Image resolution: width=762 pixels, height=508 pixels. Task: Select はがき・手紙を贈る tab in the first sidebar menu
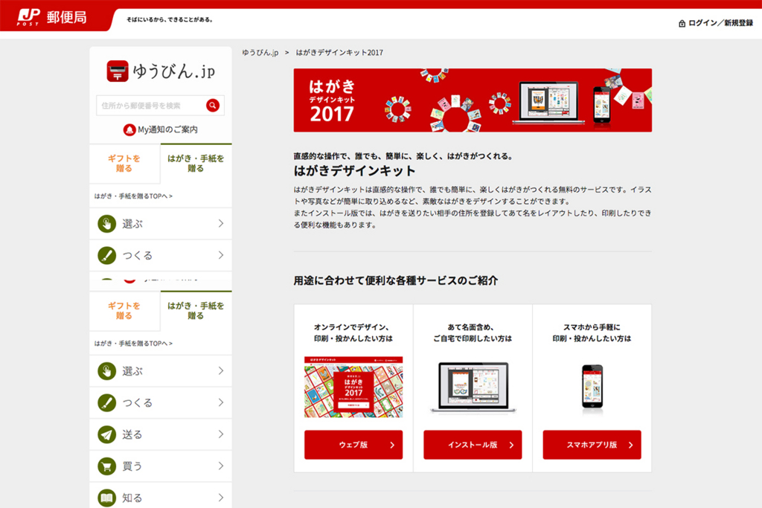tap(196, 163)
